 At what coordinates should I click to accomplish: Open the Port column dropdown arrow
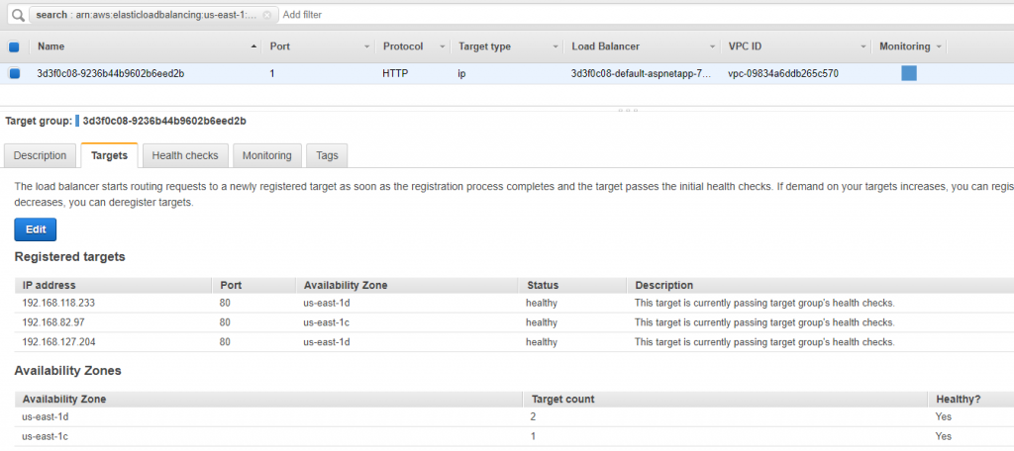366,47
